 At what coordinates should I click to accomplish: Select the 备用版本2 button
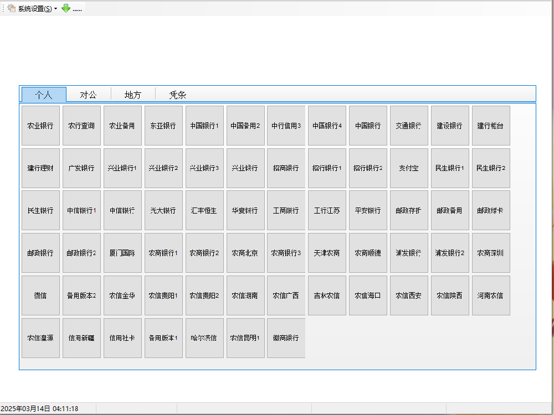click(81, 295)
